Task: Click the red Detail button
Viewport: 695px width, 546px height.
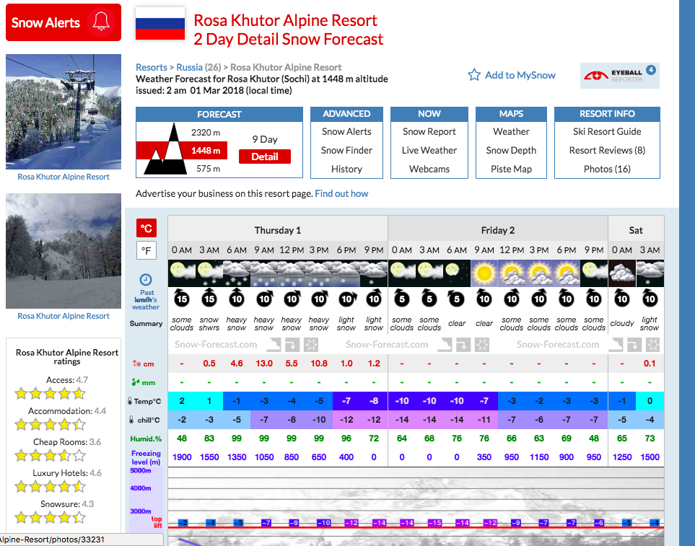Action: [x=265, y=157]
